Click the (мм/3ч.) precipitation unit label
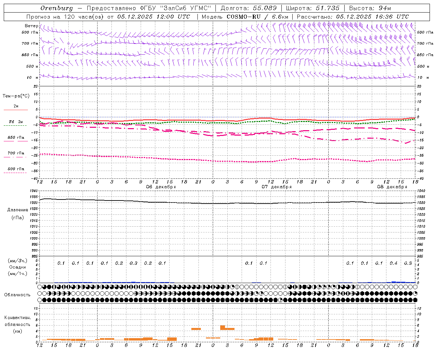The height and width of the screenshot is (348, 435). pos(18,261)
